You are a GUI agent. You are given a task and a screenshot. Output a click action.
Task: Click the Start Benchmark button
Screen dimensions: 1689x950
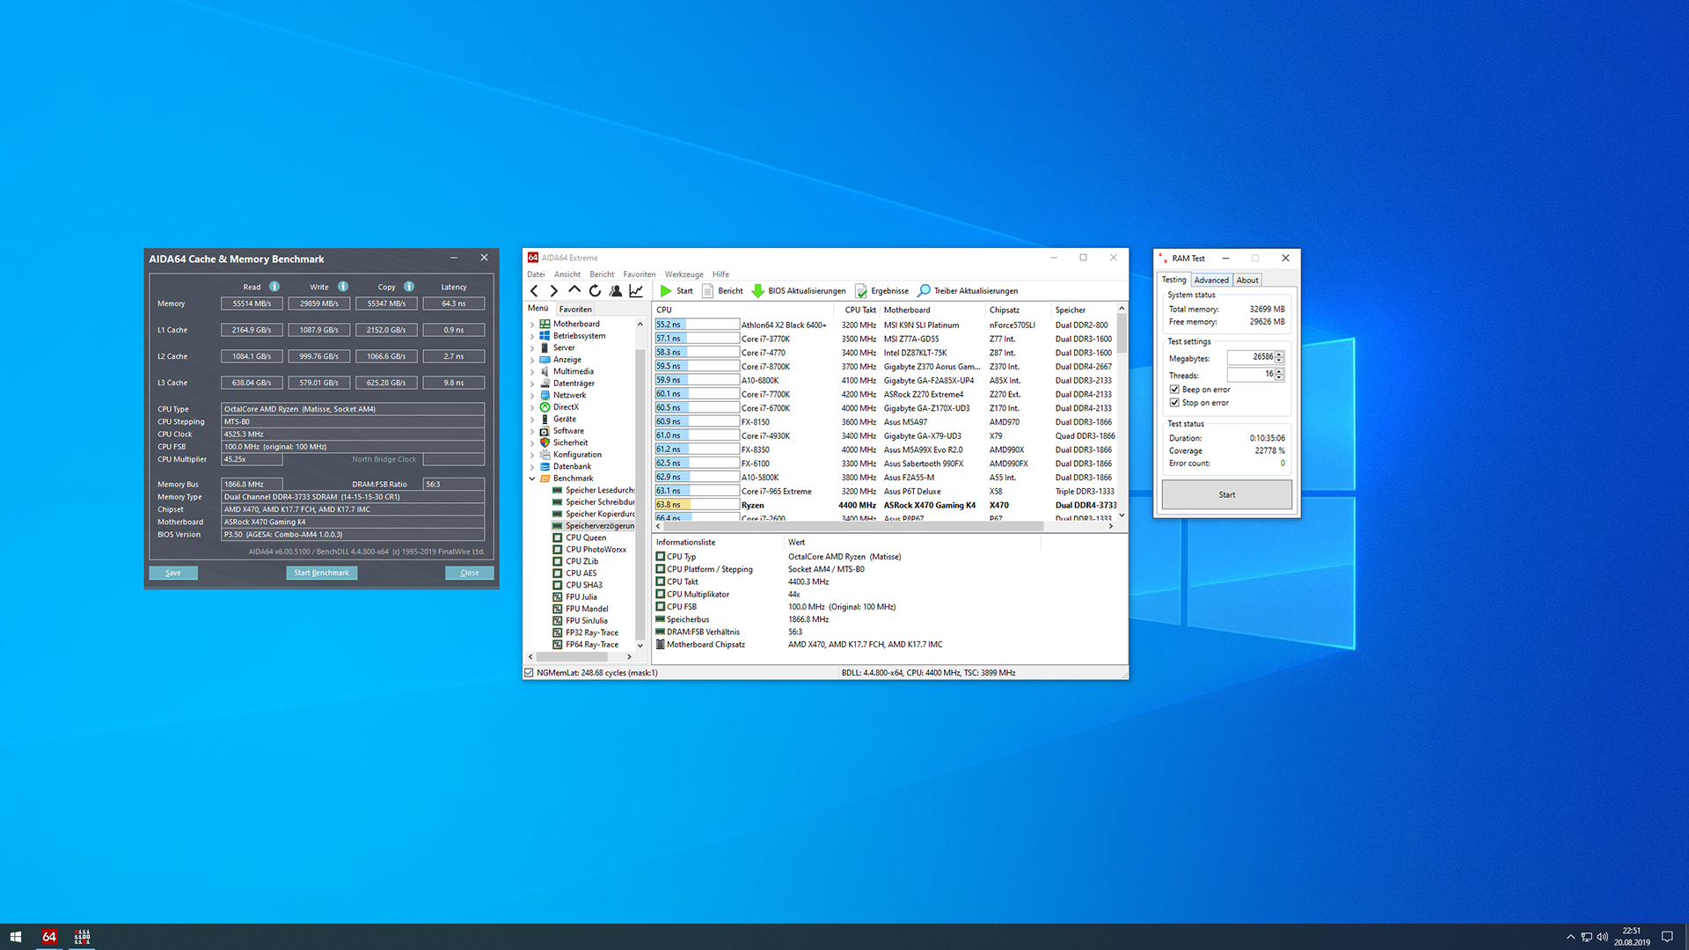point(321,573)
